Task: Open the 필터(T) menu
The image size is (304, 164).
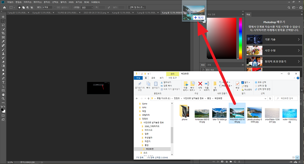Action: 63,2
